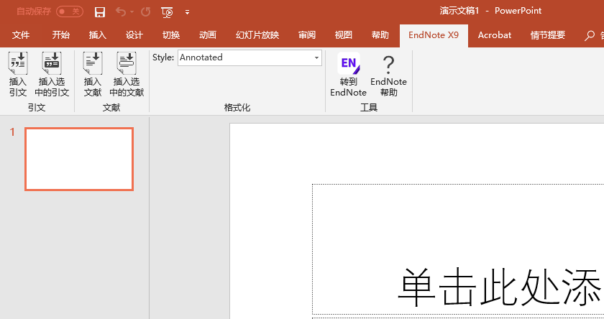Switch to the Acrobat tab
The height and width of the screenshot is (319, 604).
click(x=495, y=35)
